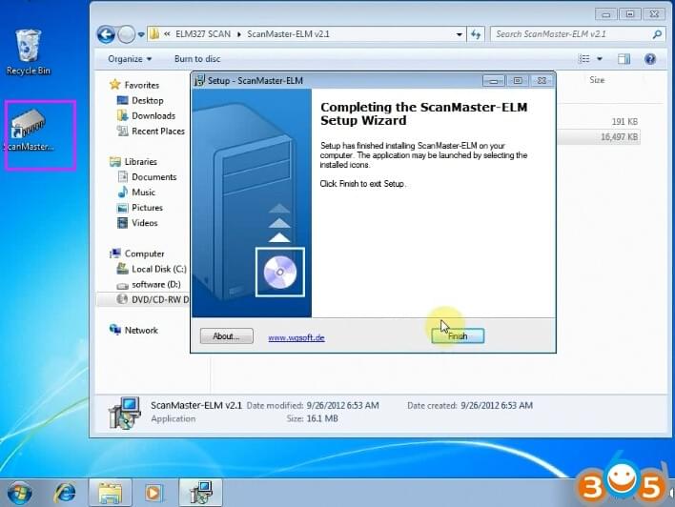Open the Organize menu

tap(130, 59)
